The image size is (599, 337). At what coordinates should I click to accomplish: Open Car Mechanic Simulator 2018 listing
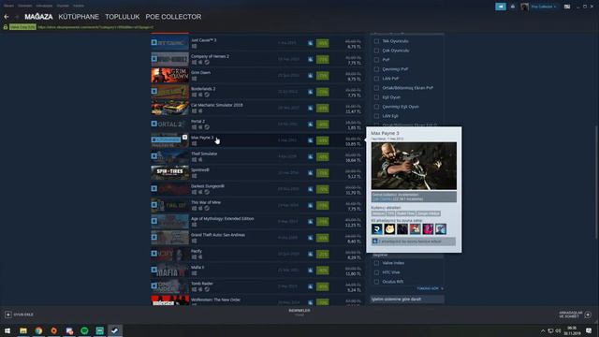tap(257, 108)
